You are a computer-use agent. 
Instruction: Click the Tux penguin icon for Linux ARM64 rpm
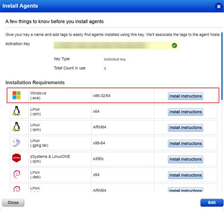coord(17,127)
